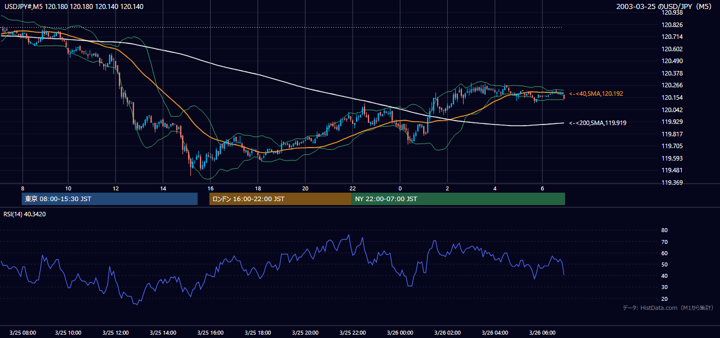Click RSI axis level 30
The width and height of the screenshot is (720, 338).
coord(664,287)
